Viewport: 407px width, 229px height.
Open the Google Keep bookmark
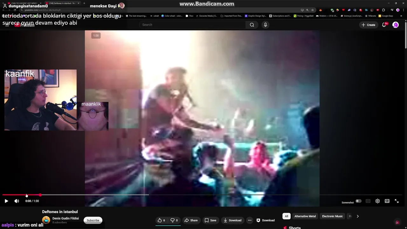point(386,16)
